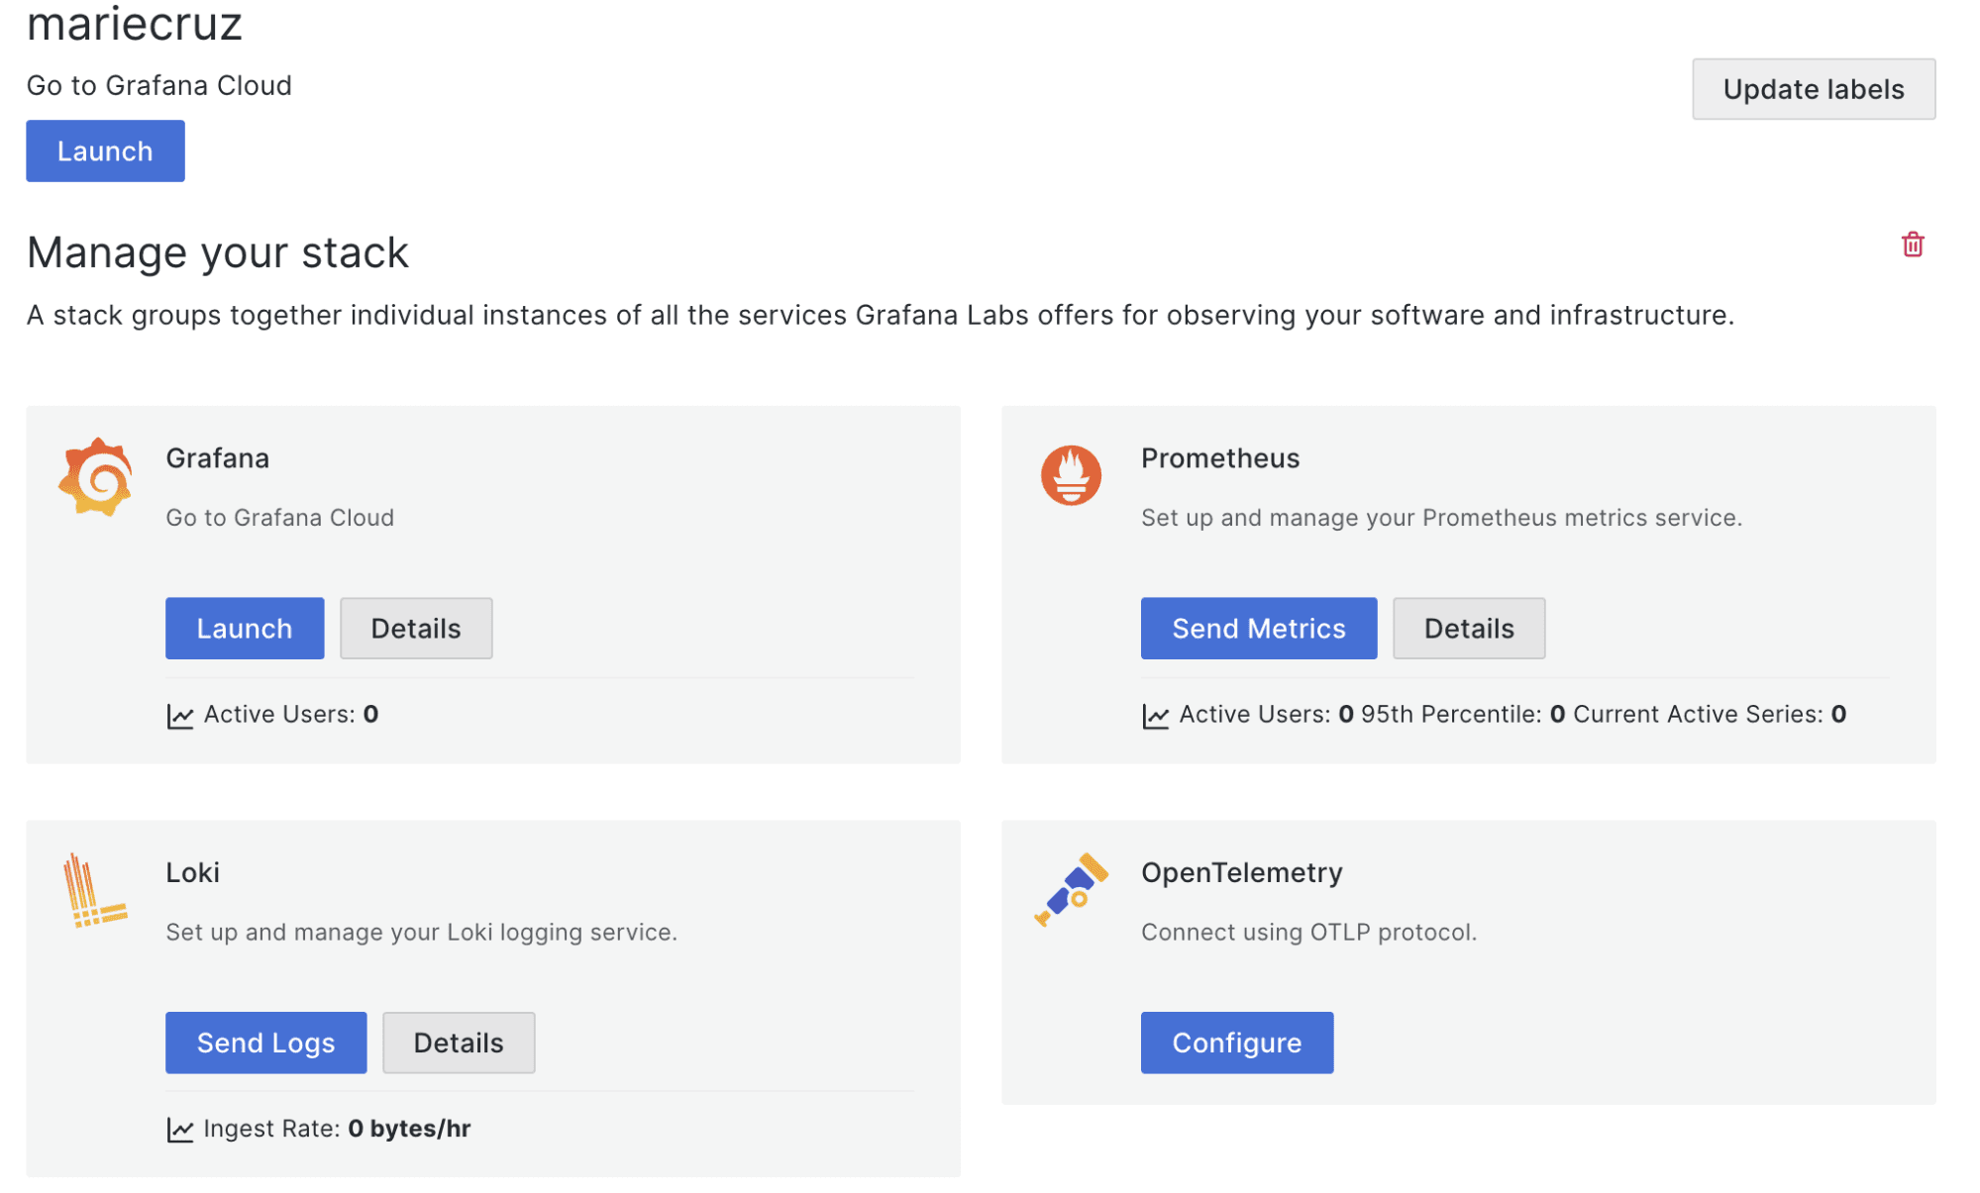Click the top Launch button below the title
Screen dimensions: 1980x1193
(105, 150)
